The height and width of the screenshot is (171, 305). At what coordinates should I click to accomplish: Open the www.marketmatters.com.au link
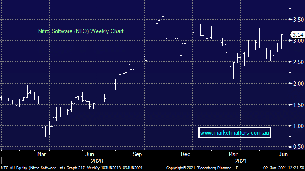pos(235,133)
